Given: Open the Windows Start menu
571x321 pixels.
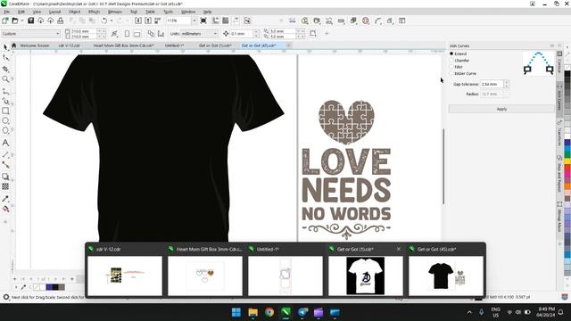Looking at the screenshot, I should pos(236,312).
